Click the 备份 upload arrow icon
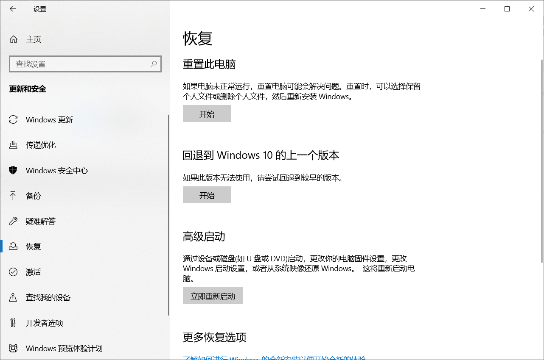Screen dimensions: 544x360 [x=13, y=196]
